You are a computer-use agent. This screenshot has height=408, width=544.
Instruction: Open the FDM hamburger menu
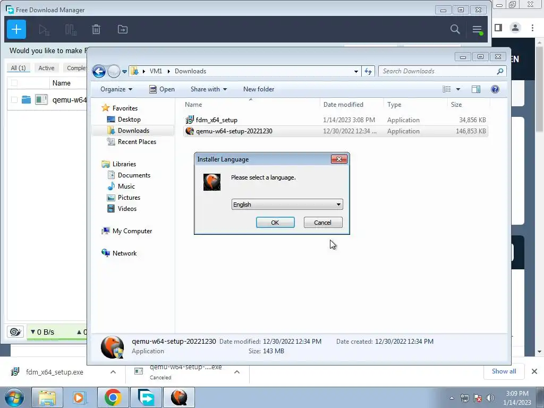point(478,30)
